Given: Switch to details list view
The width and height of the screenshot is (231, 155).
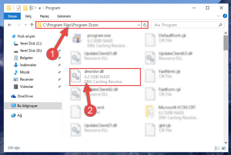Looking at the screenshot, I should pyautogui.click(x=217, y=148).
